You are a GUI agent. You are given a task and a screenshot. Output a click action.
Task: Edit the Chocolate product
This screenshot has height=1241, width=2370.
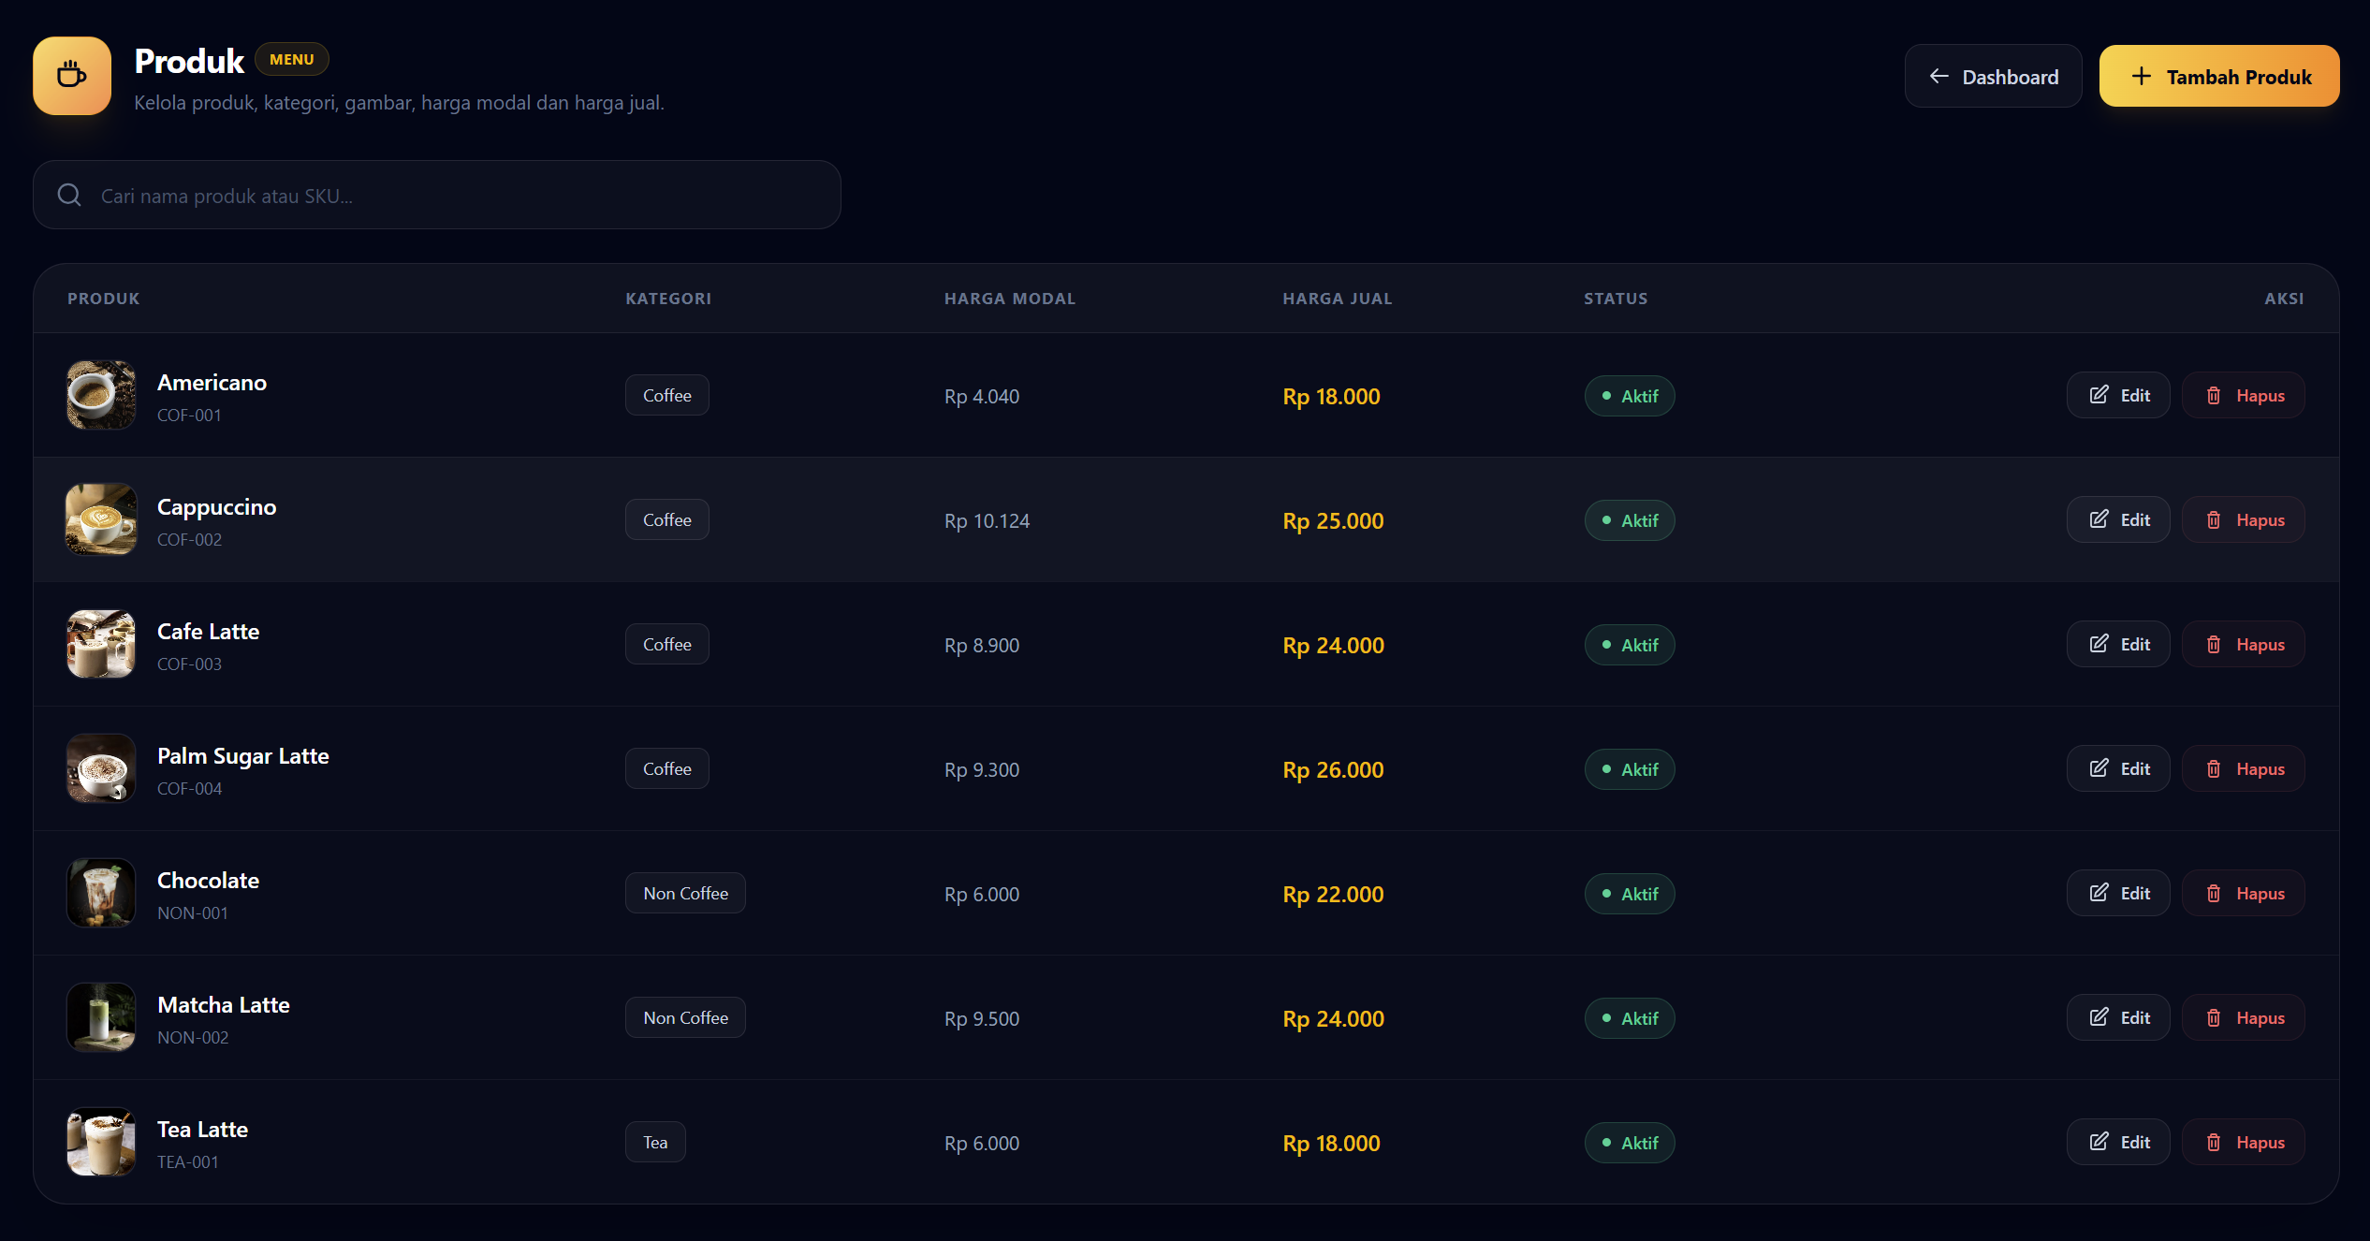coord(2118,894)
